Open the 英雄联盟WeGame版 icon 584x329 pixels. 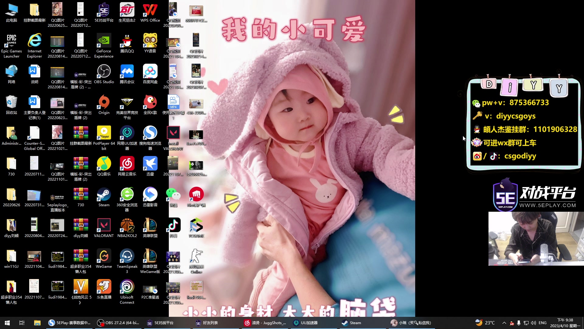pos(150,261)
